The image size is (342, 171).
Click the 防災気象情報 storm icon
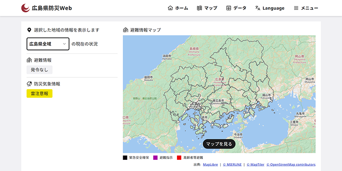tap(29, 84)
